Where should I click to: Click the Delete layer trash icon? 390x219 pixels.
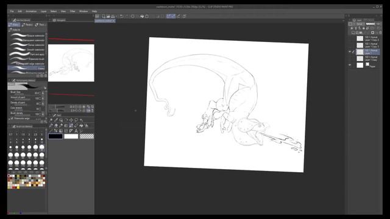click(380, 32)
